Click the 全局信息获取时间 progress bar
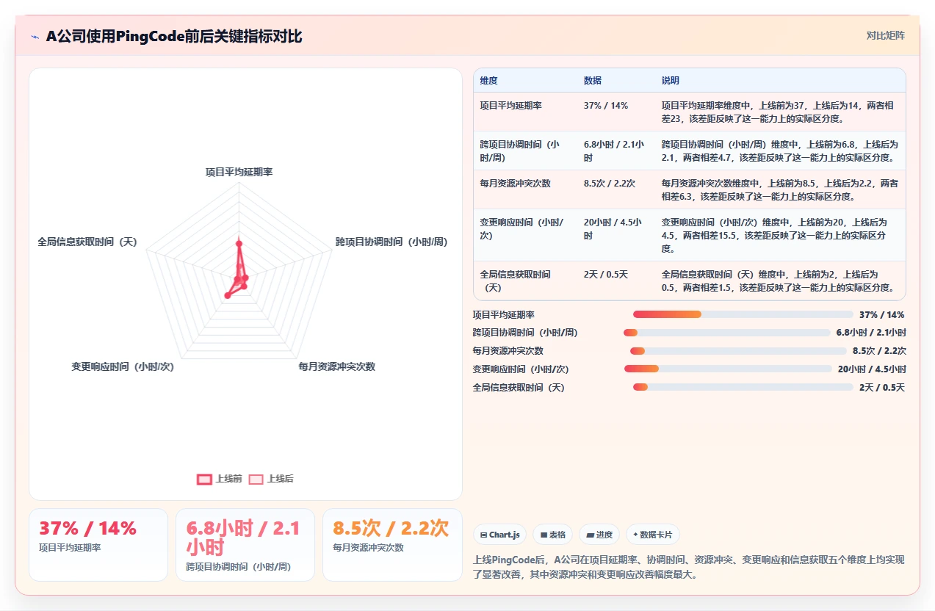 pyautogui.click(x=743, y=387)
